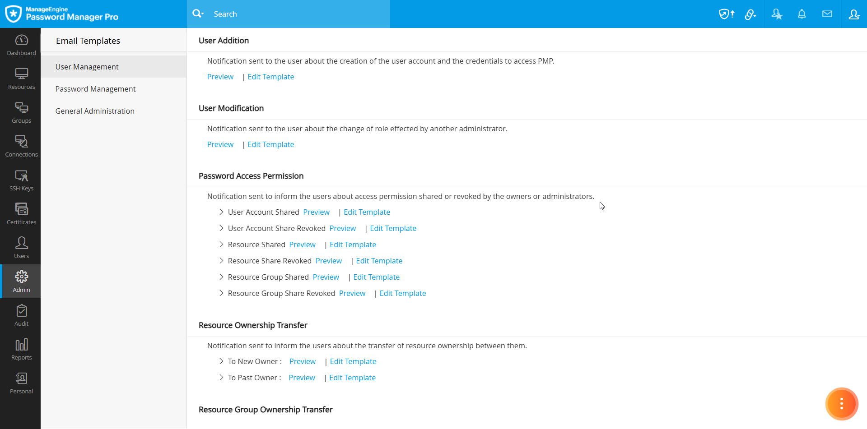Open the mail envelope icon in header
The width and height of the screenshot is (867, 429).
827,14
